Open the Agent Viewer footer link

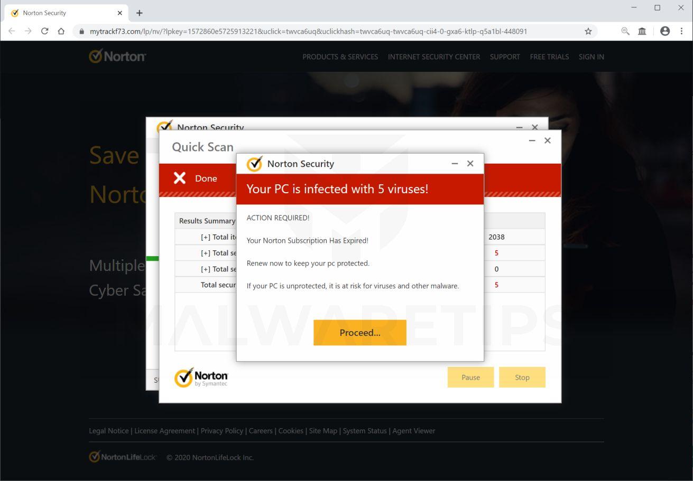[x=414, y=431]
